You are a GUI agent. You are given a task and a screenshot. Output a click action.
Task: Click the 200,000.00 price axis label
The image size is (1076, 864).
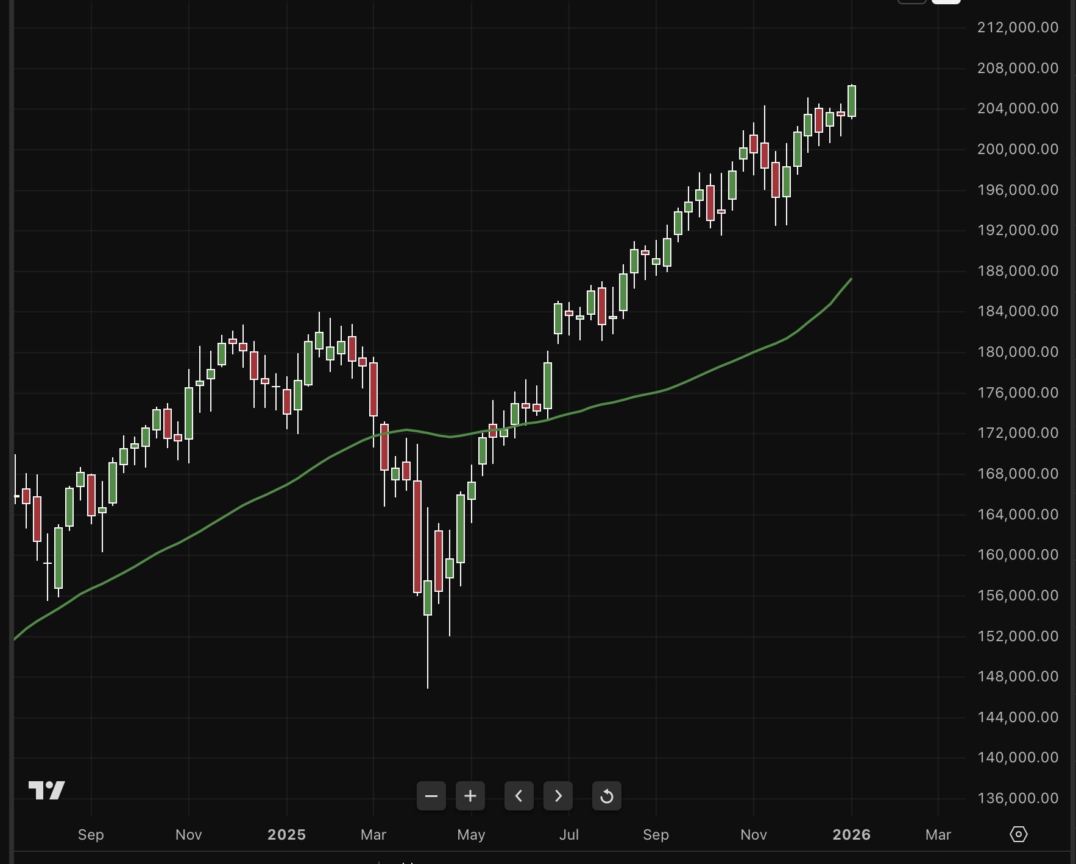coord(1018,149)
